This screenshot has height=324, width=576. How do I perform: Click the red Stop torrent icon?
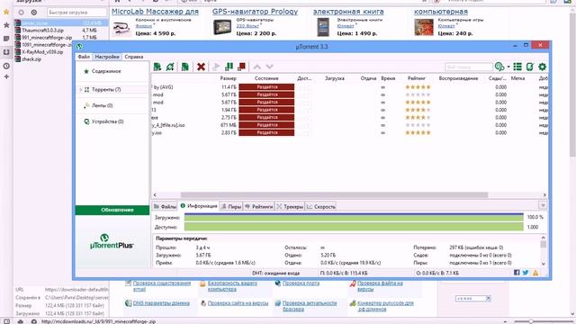[x=241, y=67]
